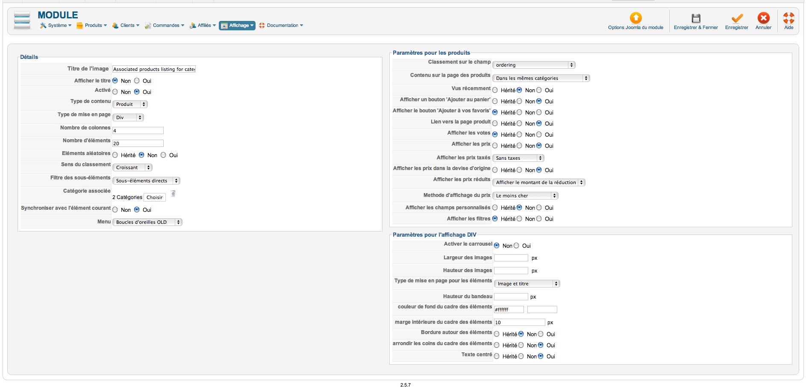Click the Choisir category button
806x387 pixels.
(x=154, y=197)
